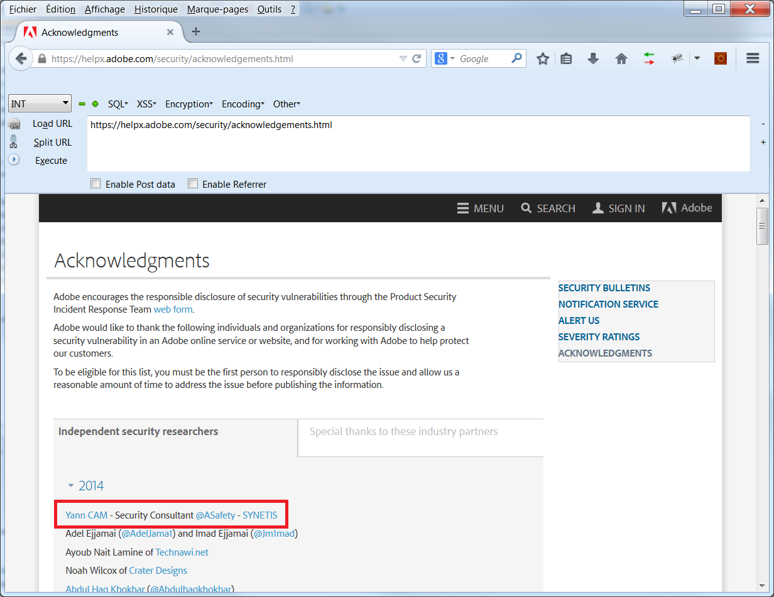
Task: Click the ACKNOWLEDGMENTS sidebar entry
Action: point(605,353)
